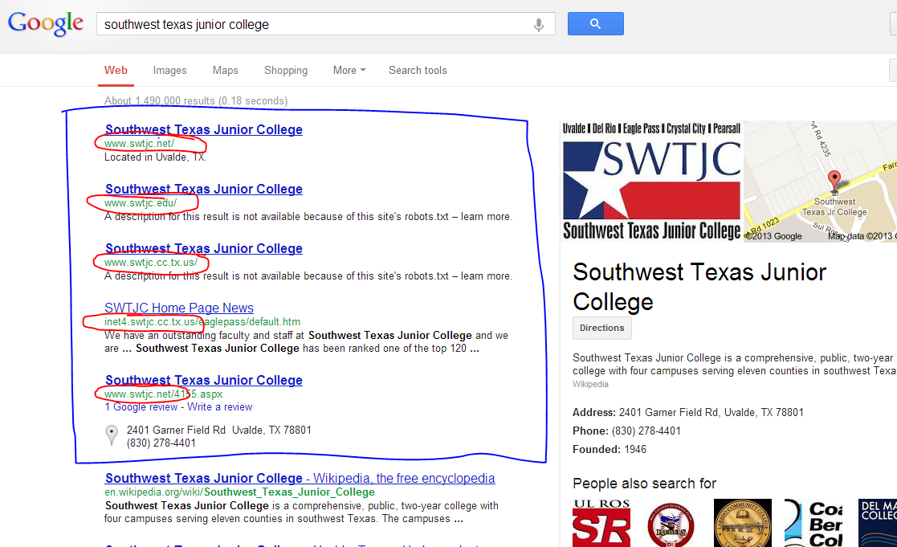Click the result count About 1,490,000 results

pos(196,100)
